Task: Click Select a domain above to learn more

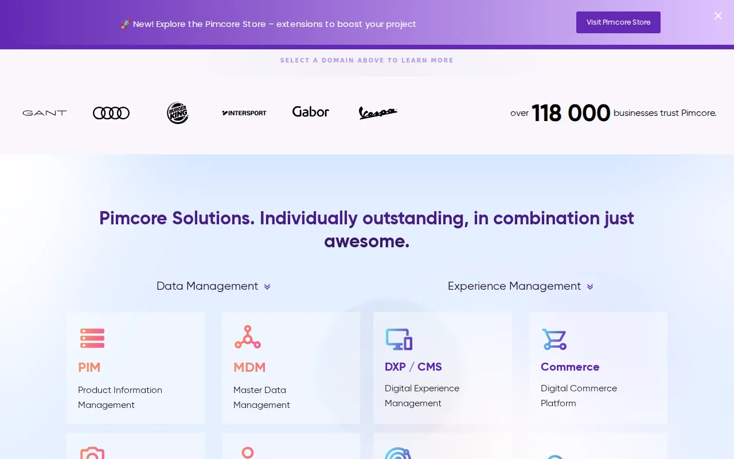Action: [x=367, y=60]
